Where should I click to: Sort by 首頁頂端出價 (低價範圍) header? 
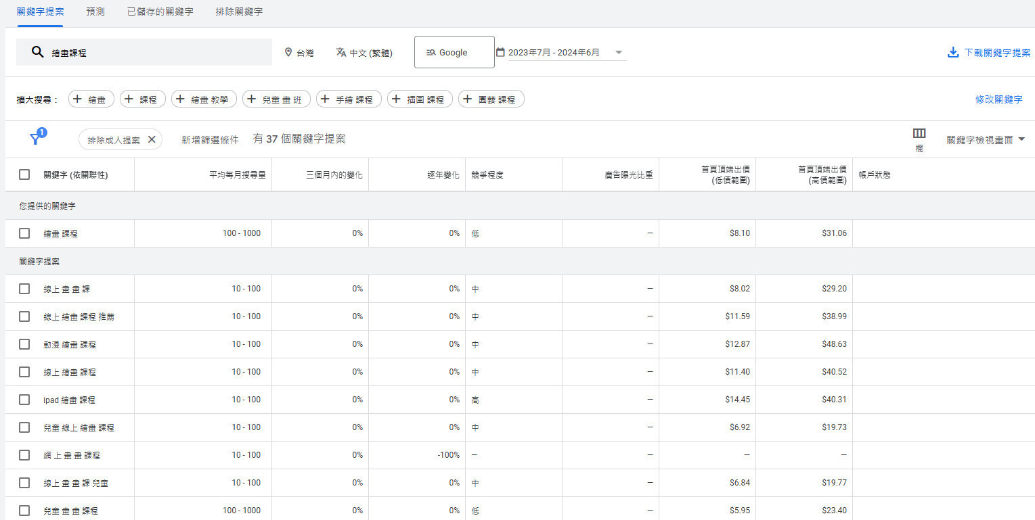(x=726, y=174)
